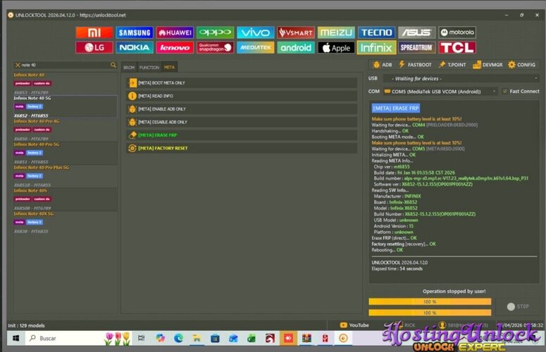Select the MediaTek brand logo
This screenshot has height=352, width=546.
(x=256, y=48)
